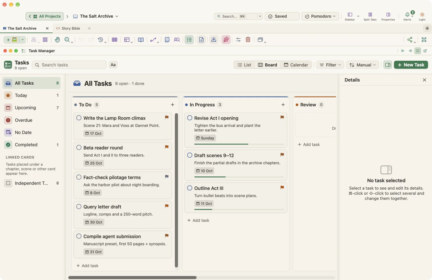The height and width of the screenshot is (280, 432).
Task: Complete the 'Draft scenes 9–12' task circle
Action: click(190, 155)
